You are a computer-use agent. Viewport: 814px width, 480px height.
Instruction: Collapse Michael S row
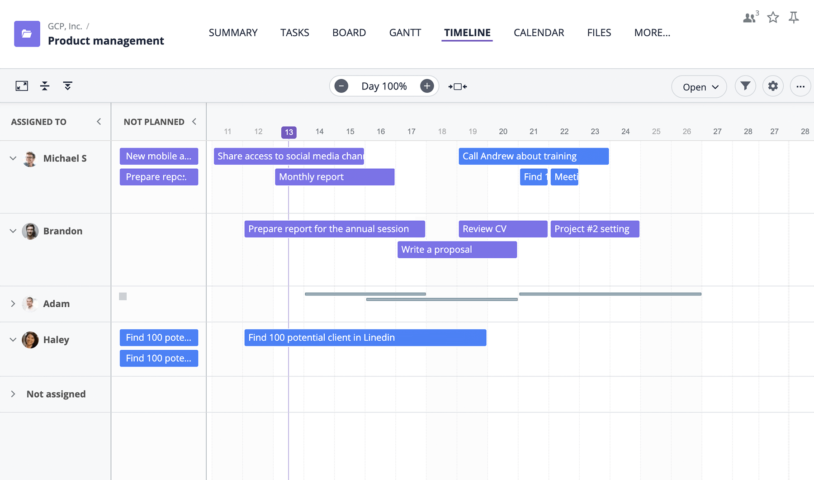tap(13, 158)
